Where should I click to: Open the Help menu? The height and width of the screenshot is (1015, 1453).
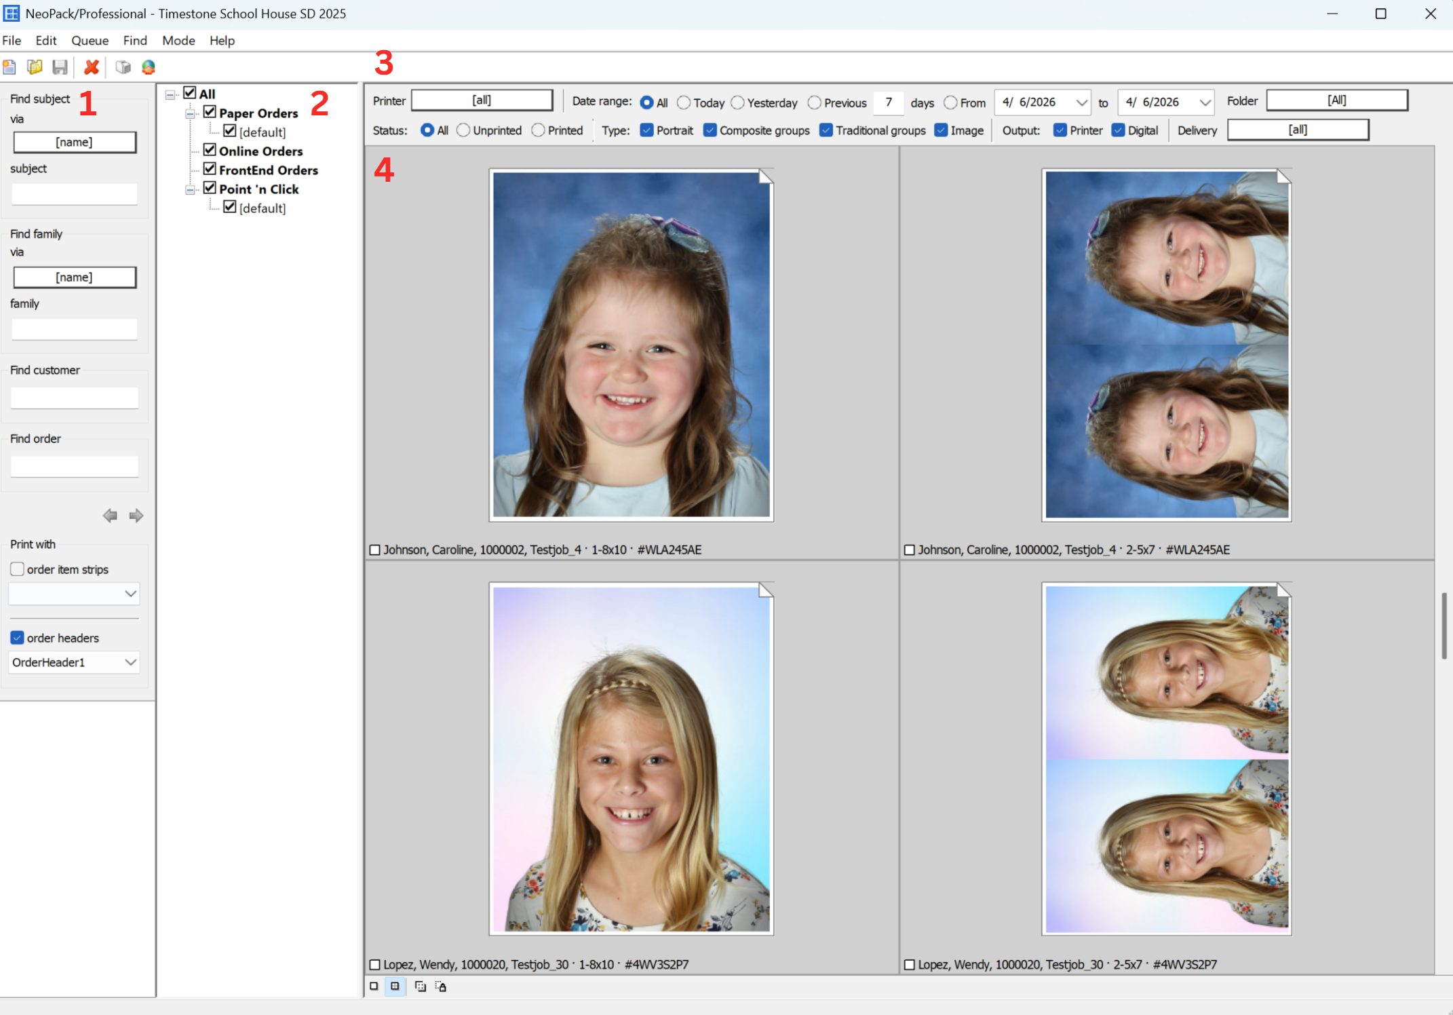pyautogui.click(x=222, y=41)
